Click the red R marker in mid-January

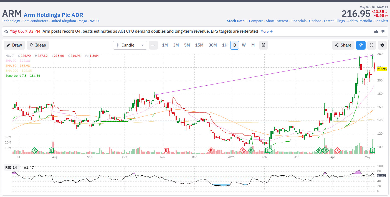coord(243,150)
